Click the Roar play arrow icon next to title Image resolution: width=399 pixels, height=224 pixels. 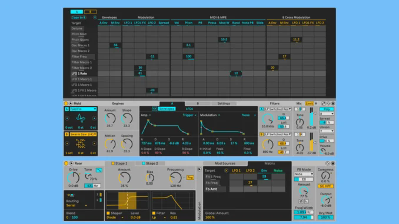71,163
